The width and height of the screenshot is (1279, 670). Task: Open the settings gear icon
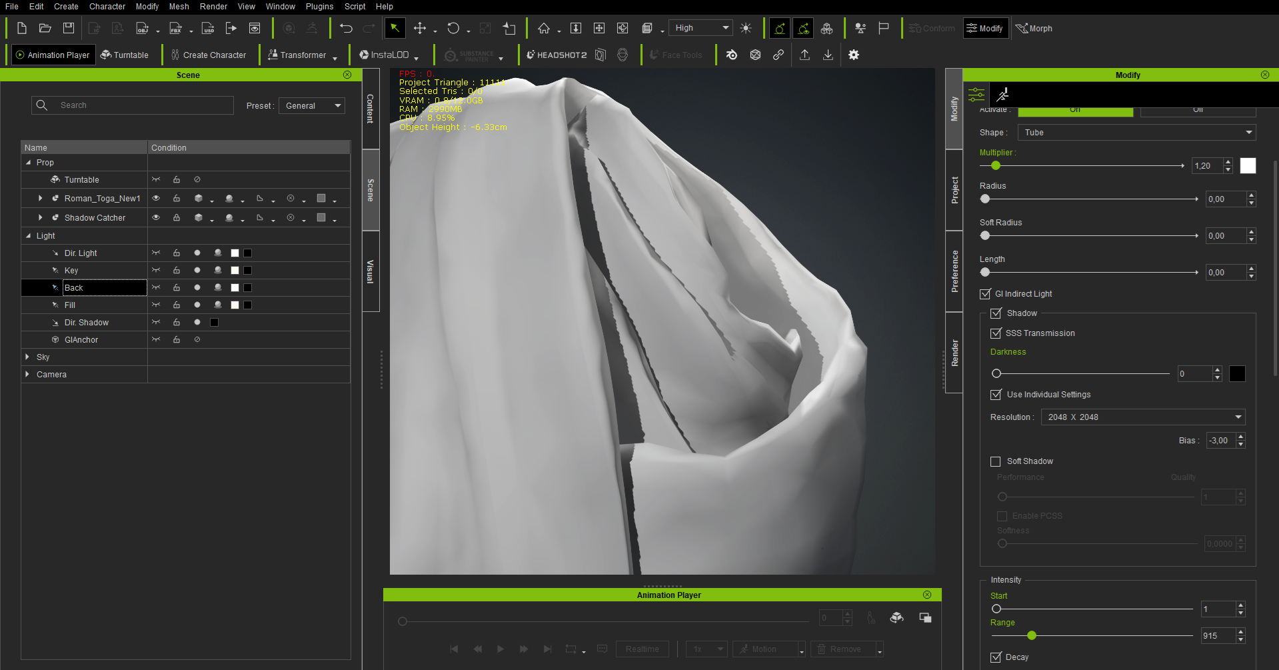(x=854, y=55)
